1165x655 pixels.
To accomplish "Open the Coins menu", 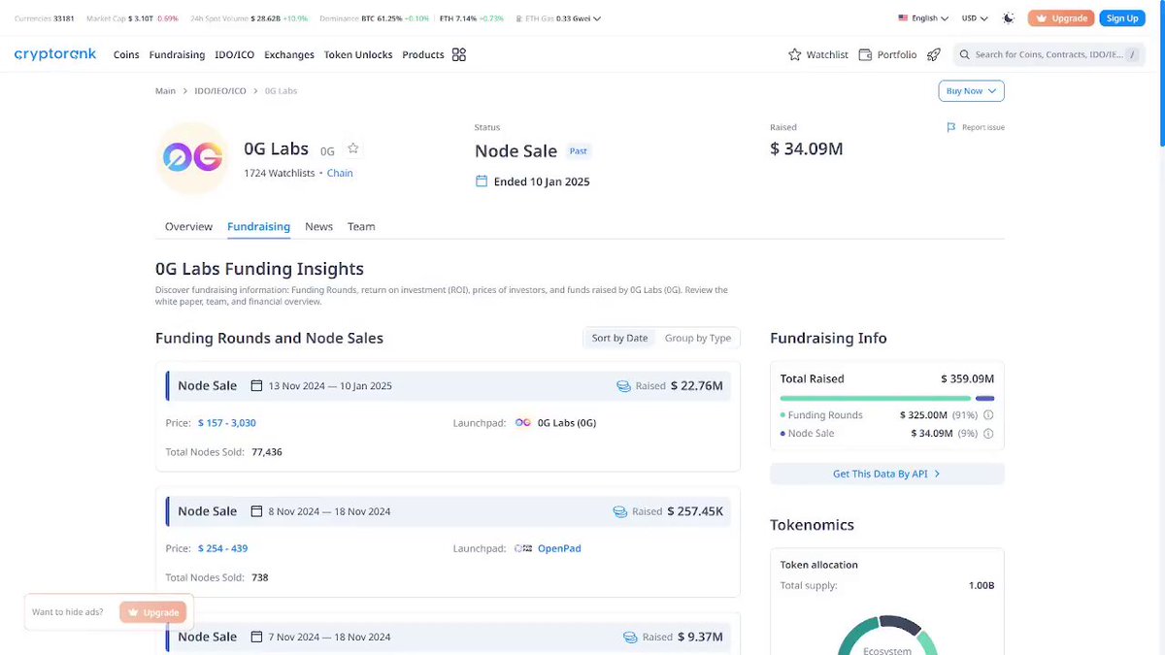I will click(x=126, y=55).
